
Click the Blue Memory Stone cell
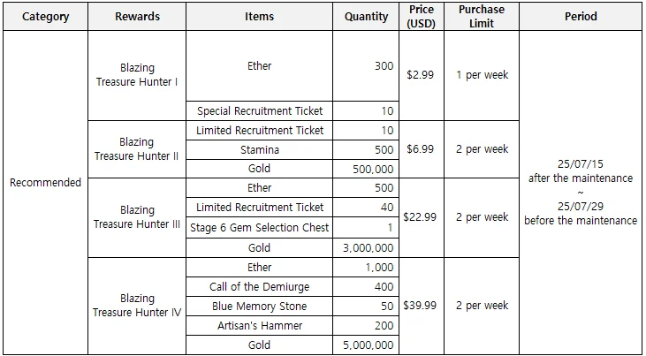[x=260, y=307]
